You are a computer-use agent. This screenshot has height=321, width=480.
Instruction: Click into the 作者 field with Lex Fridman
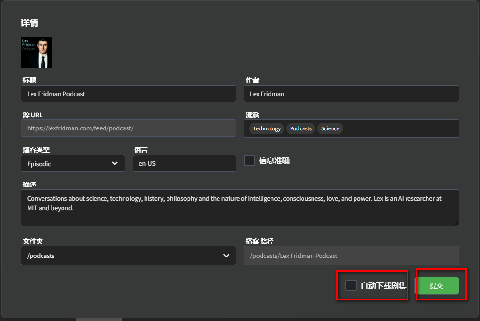[x=351, y=94]
